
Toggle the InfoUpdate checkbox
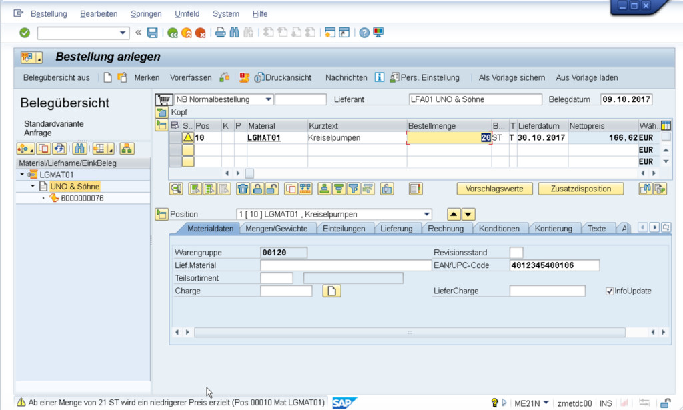(x=610, y=291)
